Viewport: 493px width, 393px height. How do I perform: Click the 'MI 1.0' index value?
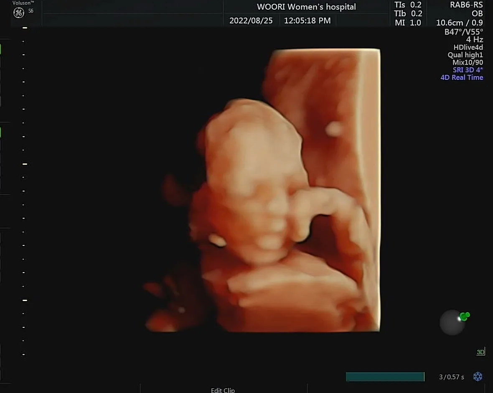pos(408,23)
